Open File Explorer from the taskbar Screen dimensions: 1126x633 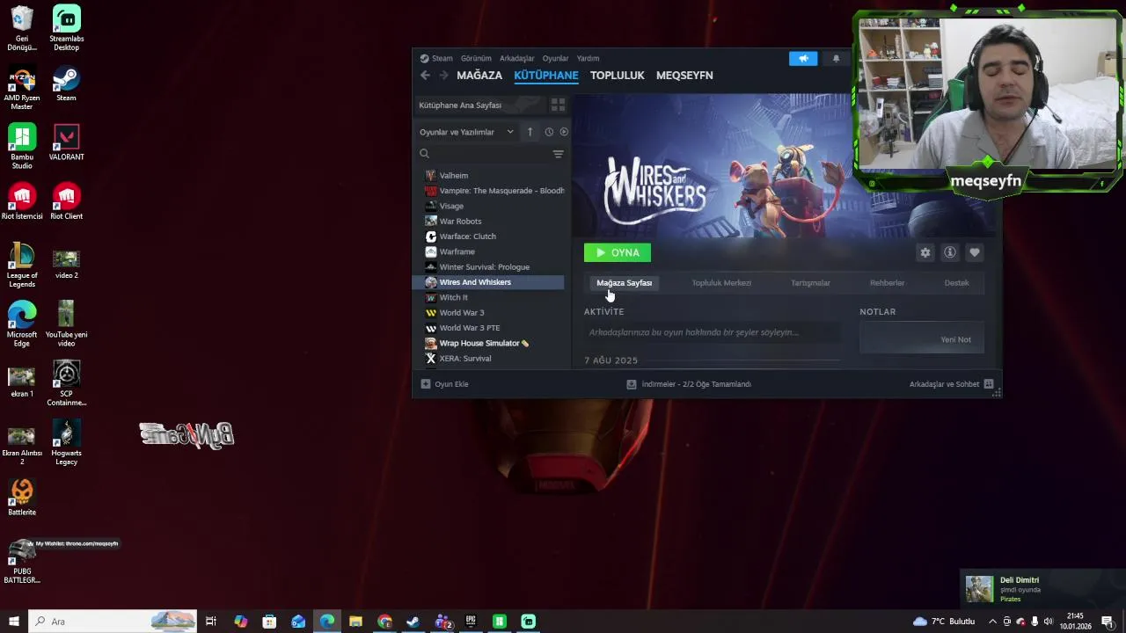click(x=355, y=622)
